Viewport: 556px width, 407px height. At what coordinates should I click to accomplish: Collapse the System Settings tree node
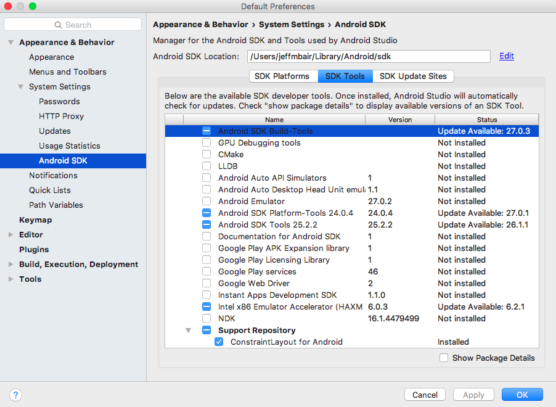21,86
